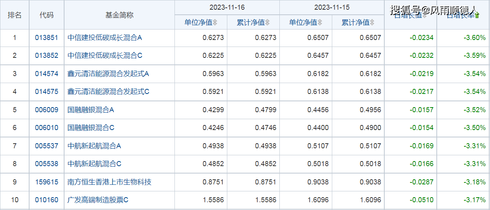
Task: Open 鑫元清洁能源混合发起式A fund page
Action: click(108, 74)
